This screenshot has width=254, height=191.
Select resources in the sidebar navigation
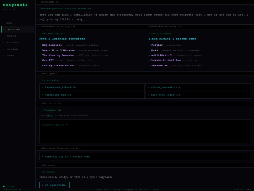coord(18,29)
